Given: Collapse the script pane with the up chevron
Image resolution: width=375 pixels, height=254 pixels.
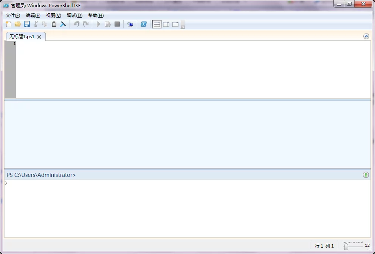Looking at the screenshot, I should click(366, 36).
